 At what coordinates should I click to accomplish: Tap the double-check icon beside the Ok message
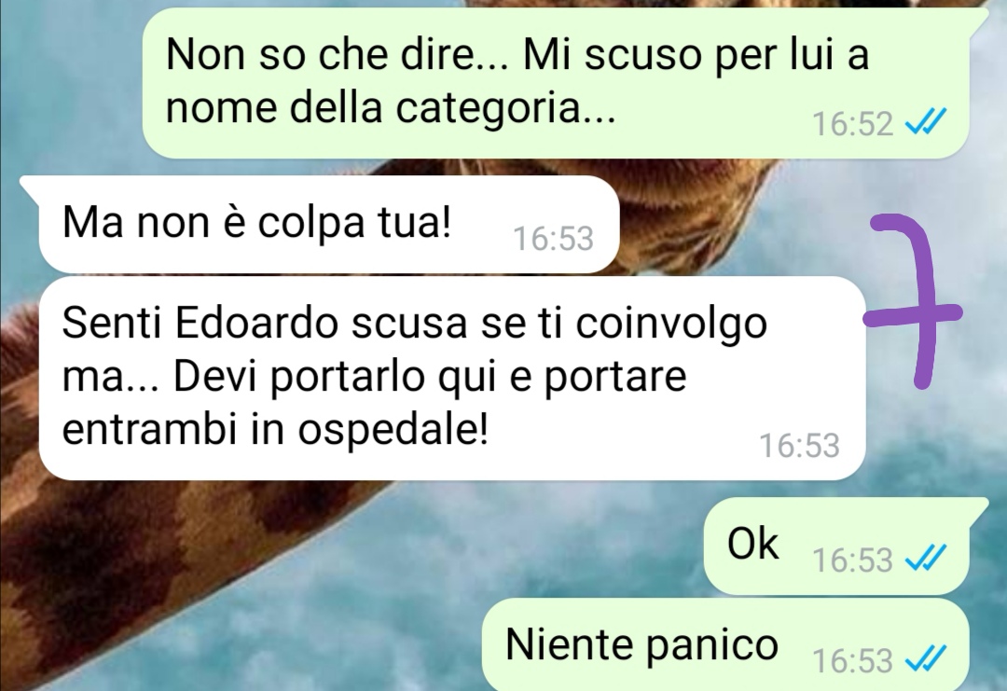coord(926,558)
